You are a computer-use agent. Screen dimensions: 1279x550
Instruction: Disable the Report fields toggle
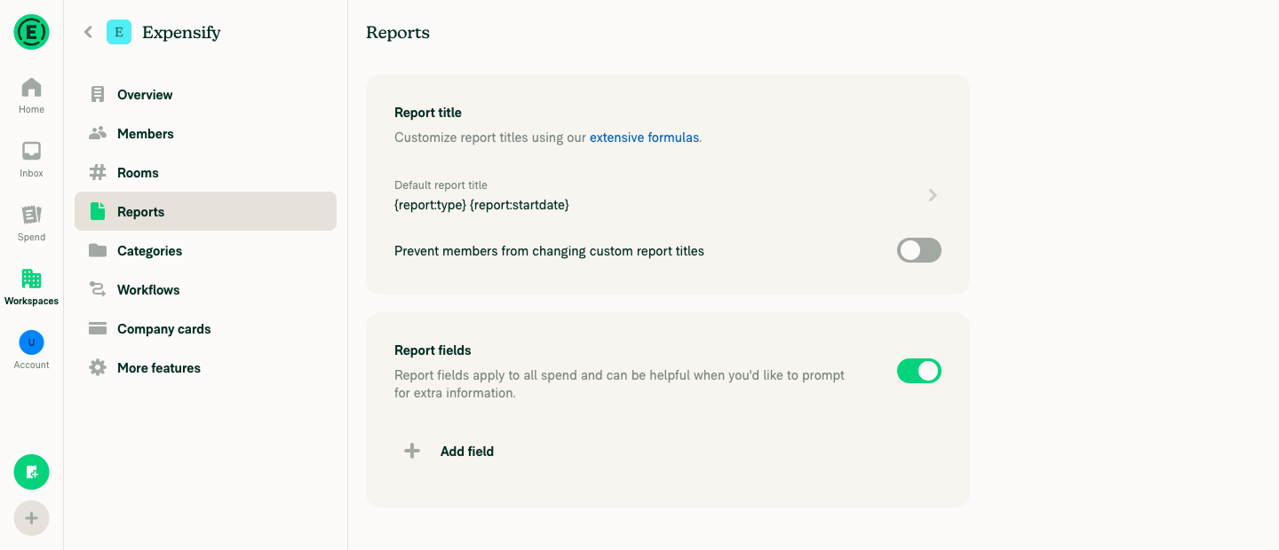click(919, 371)
